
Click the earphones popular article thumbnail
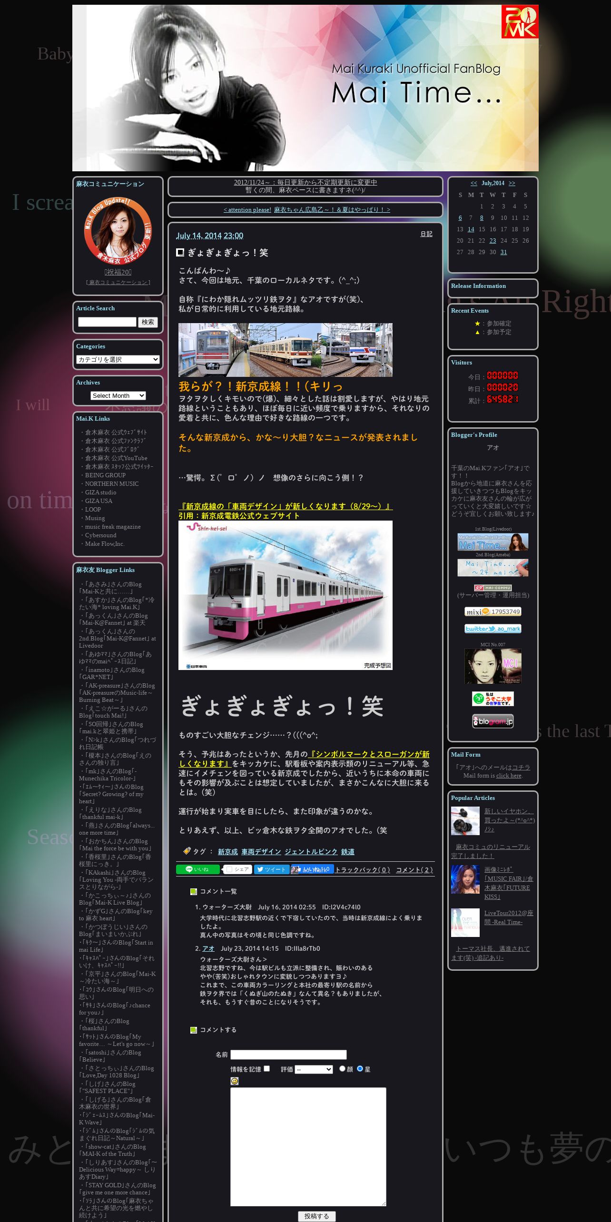[465, 821]
